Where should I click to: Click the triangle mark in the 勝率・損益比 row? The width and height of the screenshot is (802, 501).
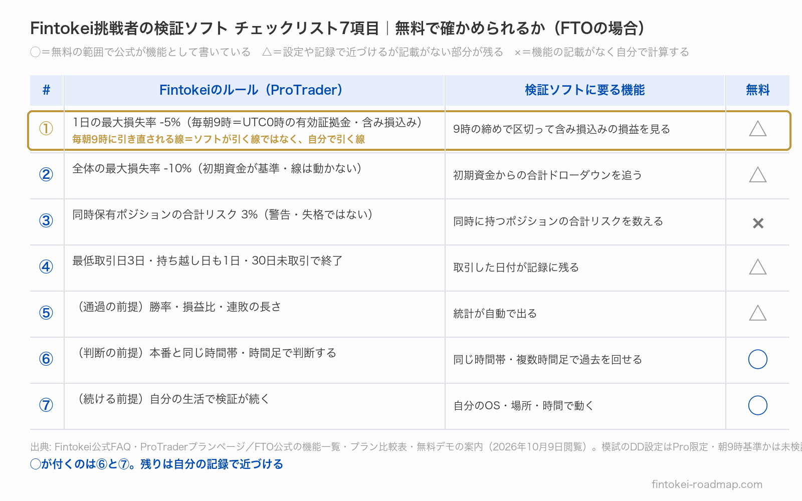point(757,314)
